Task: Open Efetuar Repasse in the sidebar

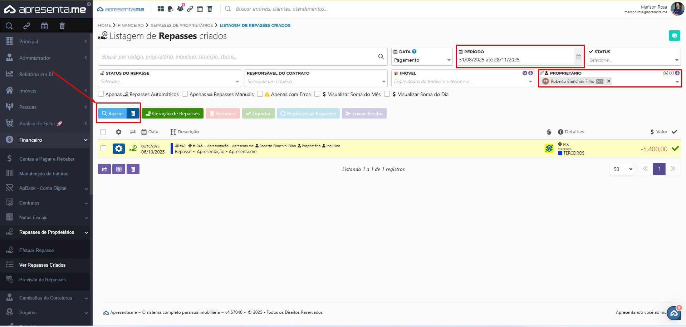Action: pyautogui.click(x=36, y=250)
